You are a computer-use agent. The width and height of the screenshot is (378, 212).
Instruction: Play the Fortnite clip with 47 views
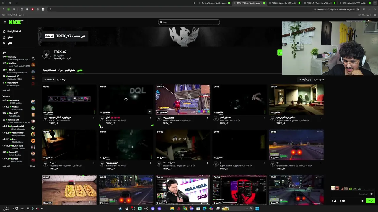183,100
